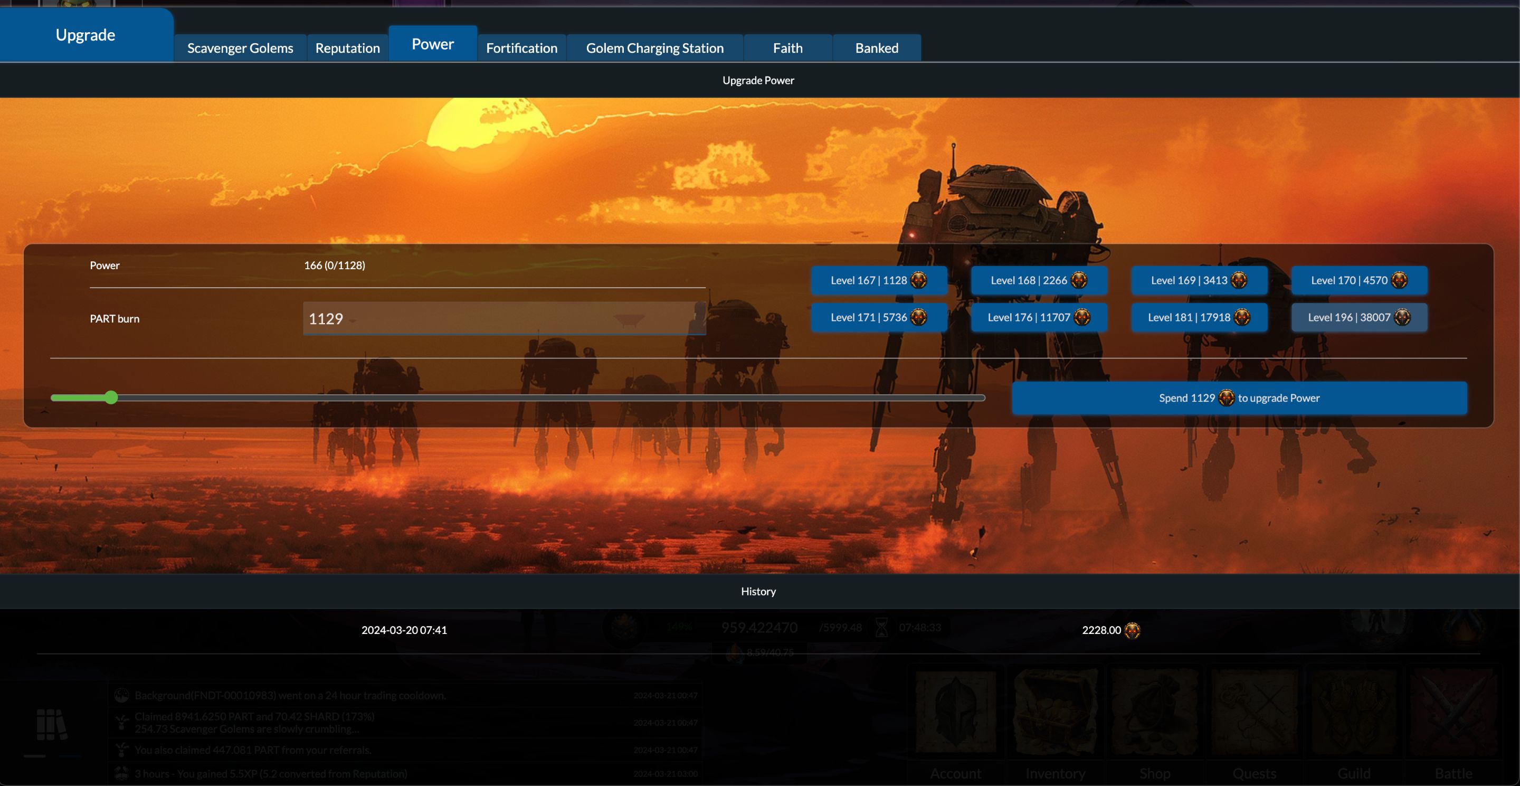This screenshot has height=786, width=1520.
Task: Click the dimmed Quests map icon in background
Action: tap(1255, 712)
